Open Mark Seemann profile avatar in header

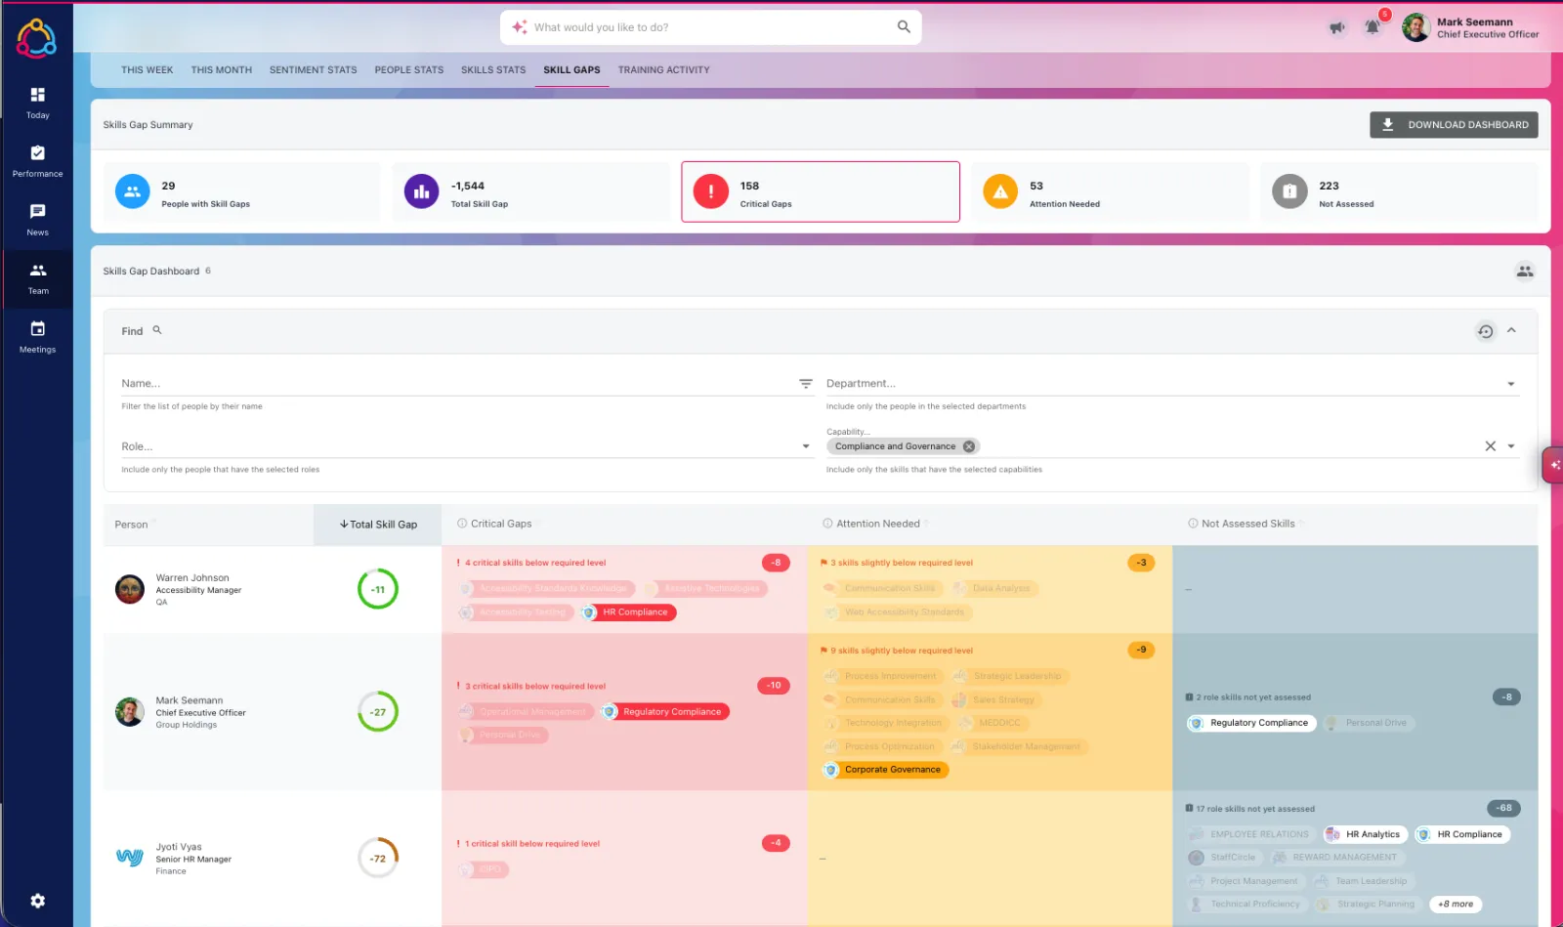1415,27
